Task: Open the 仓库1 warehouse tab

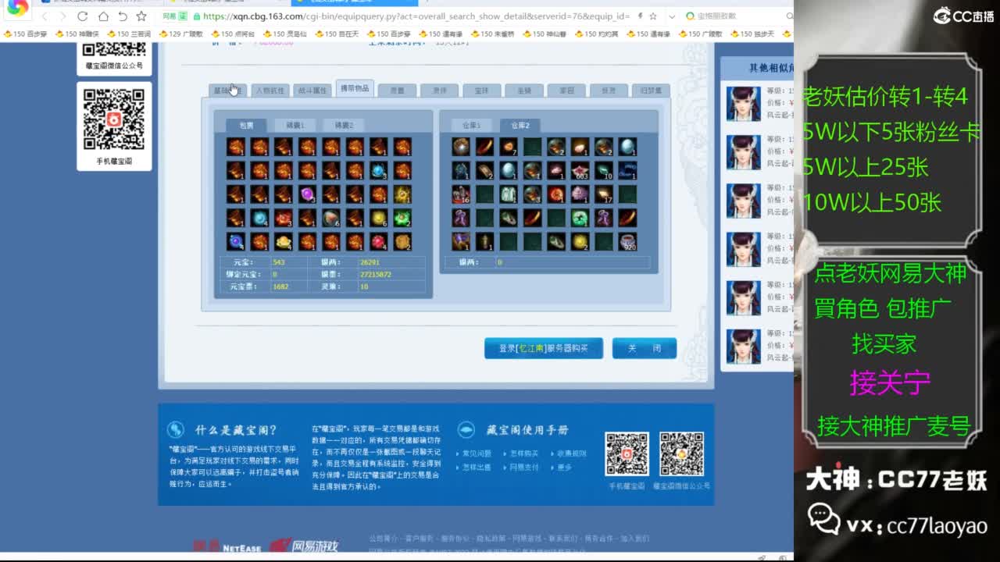Action: click(471, 125)
